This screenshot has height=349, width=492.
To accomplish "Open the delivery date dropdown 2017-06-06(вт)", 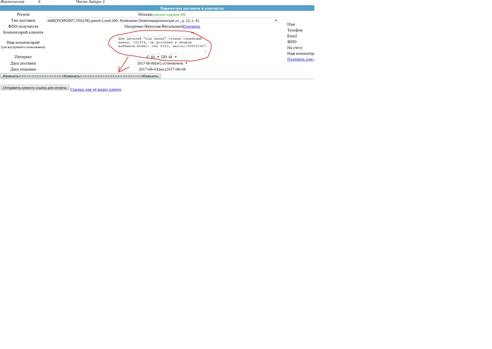I will pos(162,63).
